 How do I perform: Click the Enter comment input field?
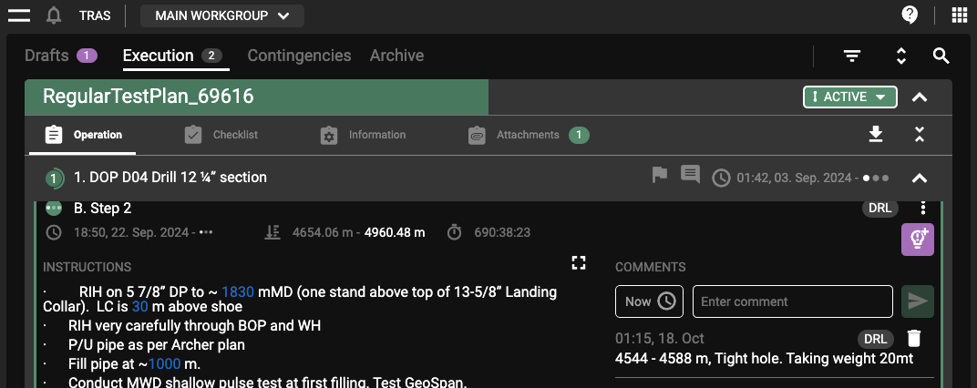[x=792, y=301]
